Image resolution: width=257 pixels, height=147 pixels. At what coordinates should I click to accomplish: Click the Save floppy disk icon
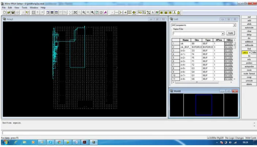pos(13,12)
